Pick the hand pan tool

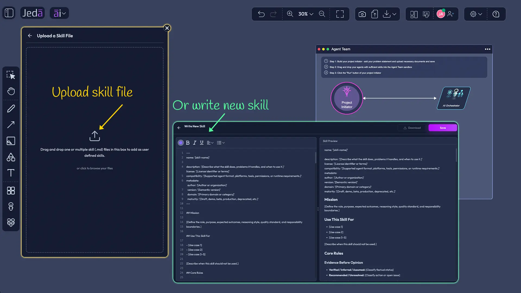tap(11, 91)
